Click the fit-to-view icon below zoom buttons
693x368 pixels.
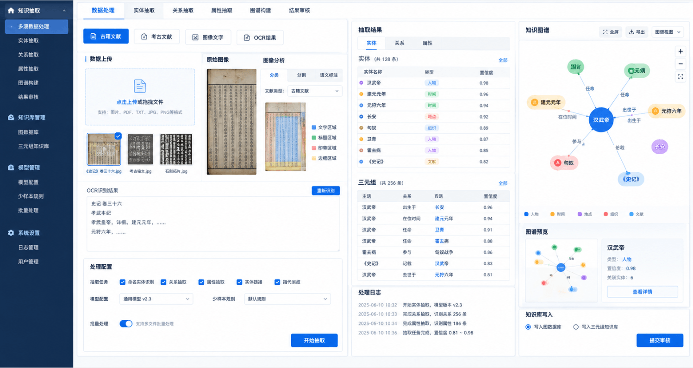[681, 77]
